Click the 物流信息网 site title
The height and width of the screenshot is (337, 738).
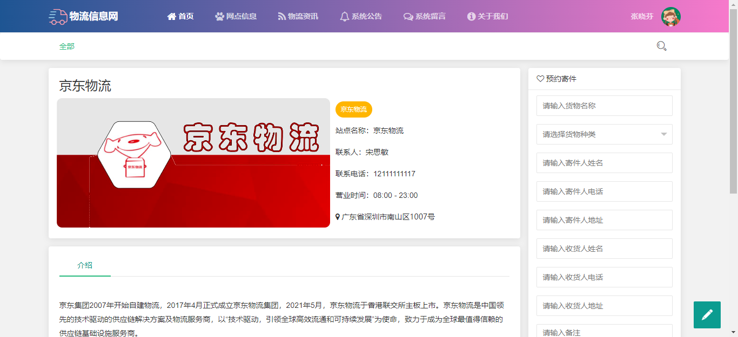93,17
